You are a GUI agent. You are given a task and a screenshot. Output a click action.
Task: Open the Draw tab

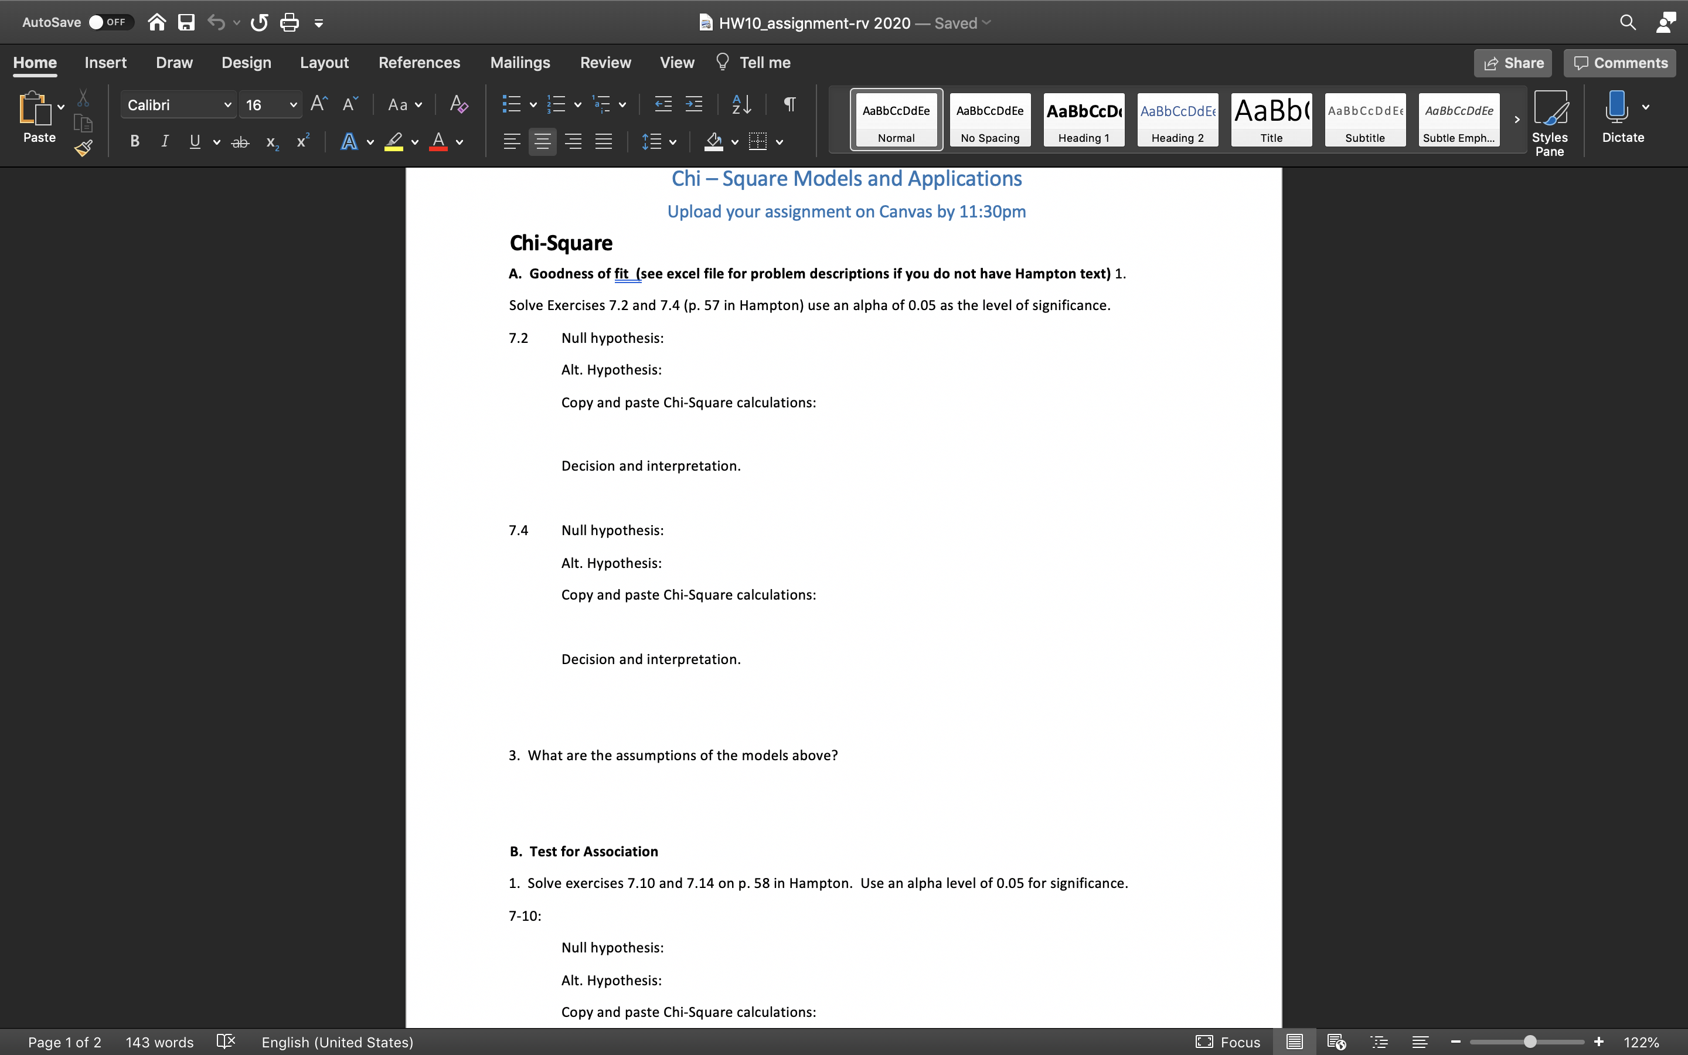175,63
